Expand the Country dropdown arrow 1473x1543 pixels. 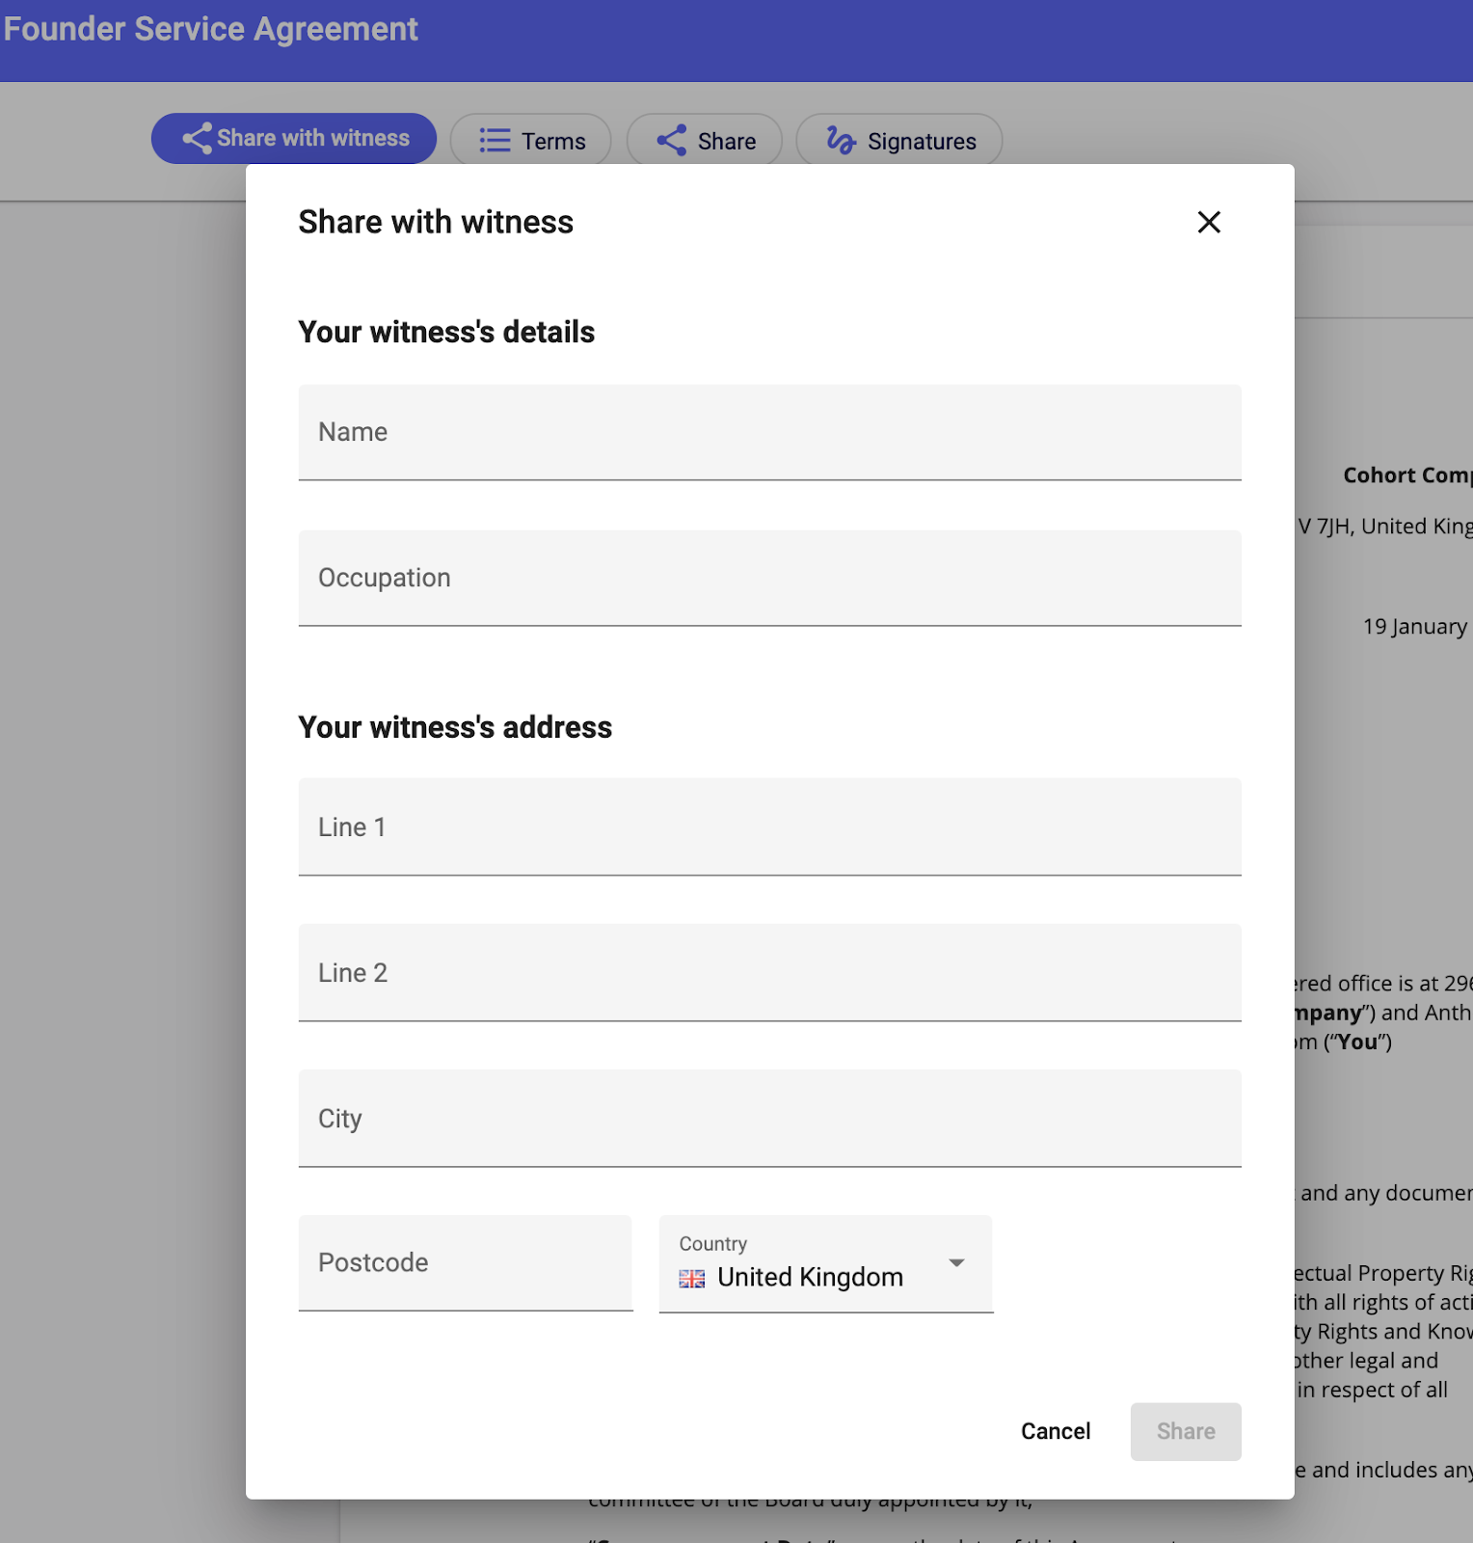(956, 1263)
